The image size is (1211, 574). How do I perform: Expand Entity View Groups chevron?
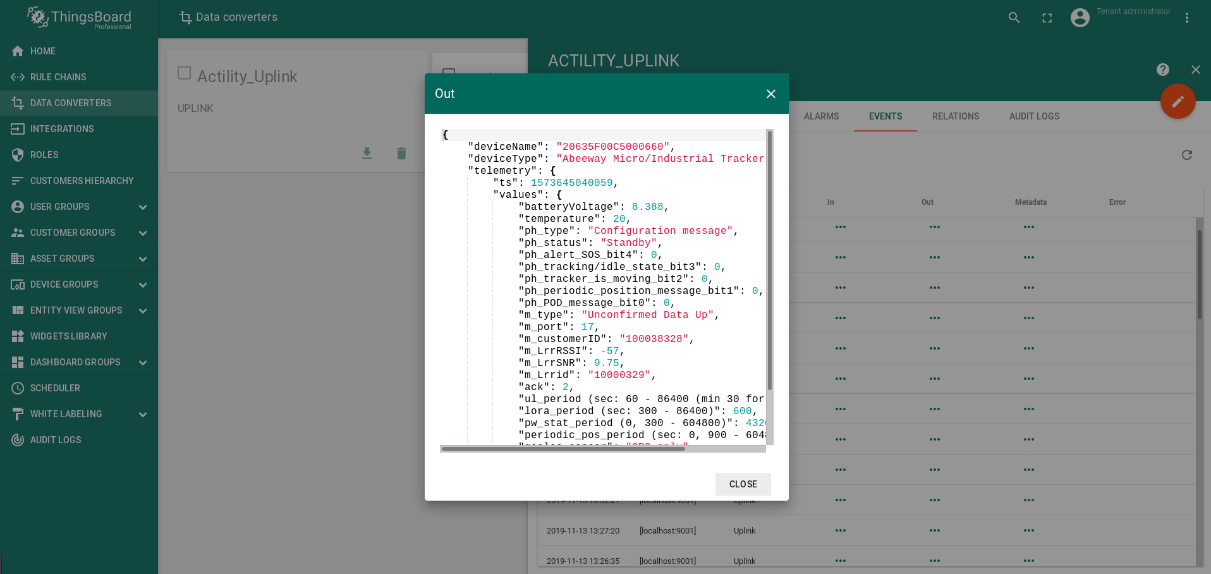pos(143,311)
